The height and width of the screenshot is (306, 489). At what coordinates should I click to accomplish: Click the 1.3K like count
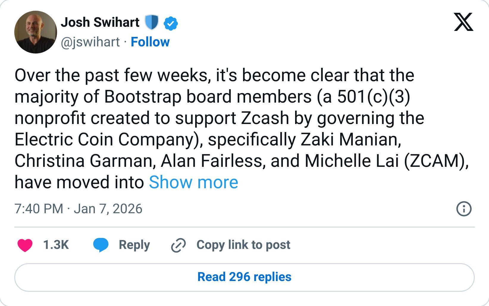tap(57, 244)
